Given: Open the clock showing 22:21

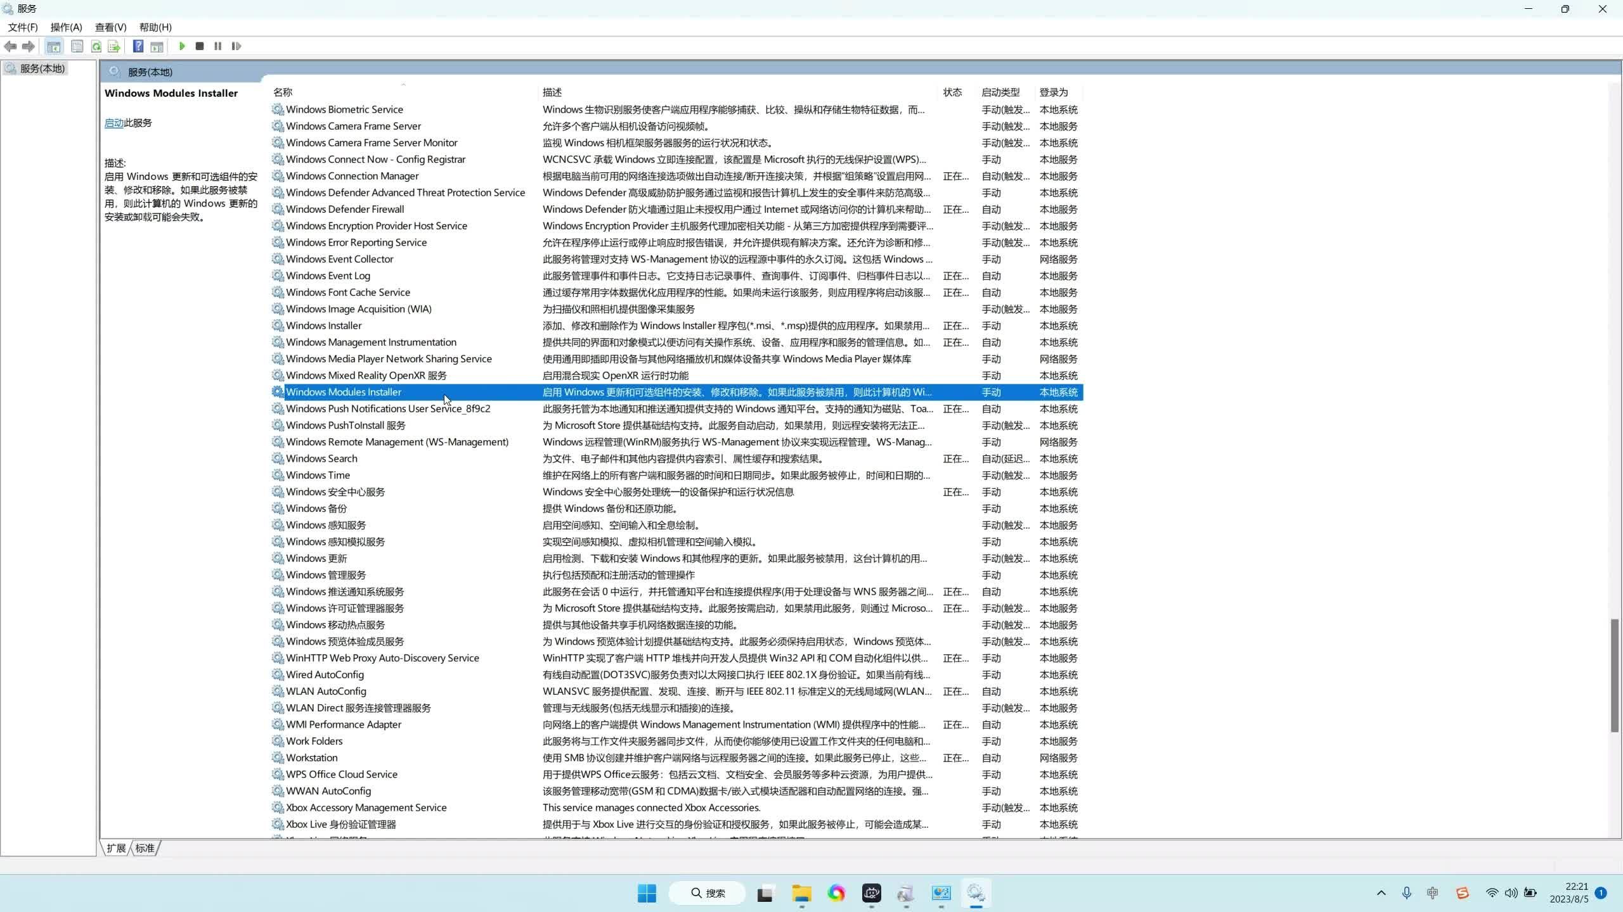Looking at the screenshot, I should (1569, 893).
